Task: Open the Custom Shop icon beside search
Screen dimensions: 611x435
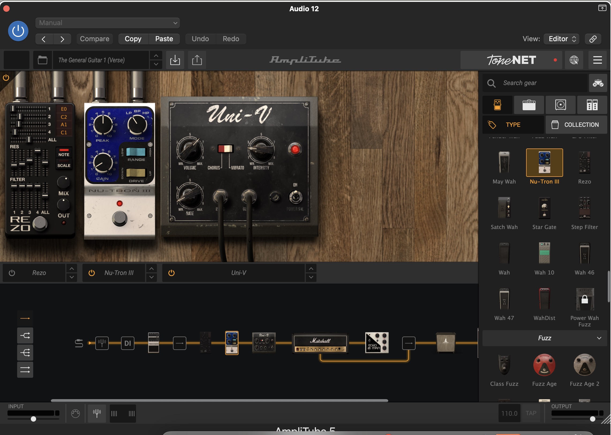Action: coord(598,83)
